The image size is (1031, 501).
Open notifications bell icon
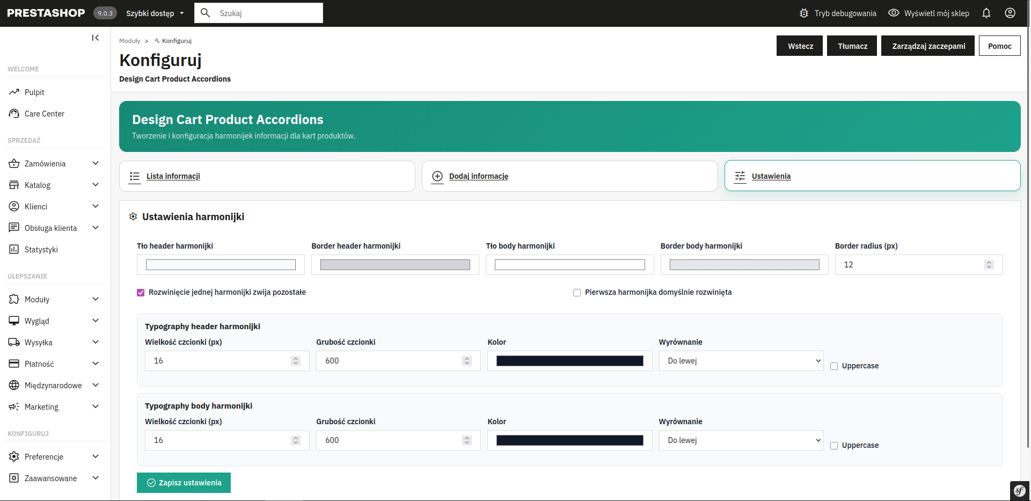[986, 13]
